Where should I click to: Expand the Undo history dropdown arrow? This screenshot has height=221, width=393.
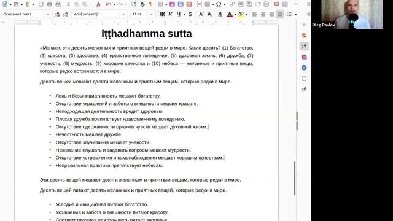pos(114,4)
